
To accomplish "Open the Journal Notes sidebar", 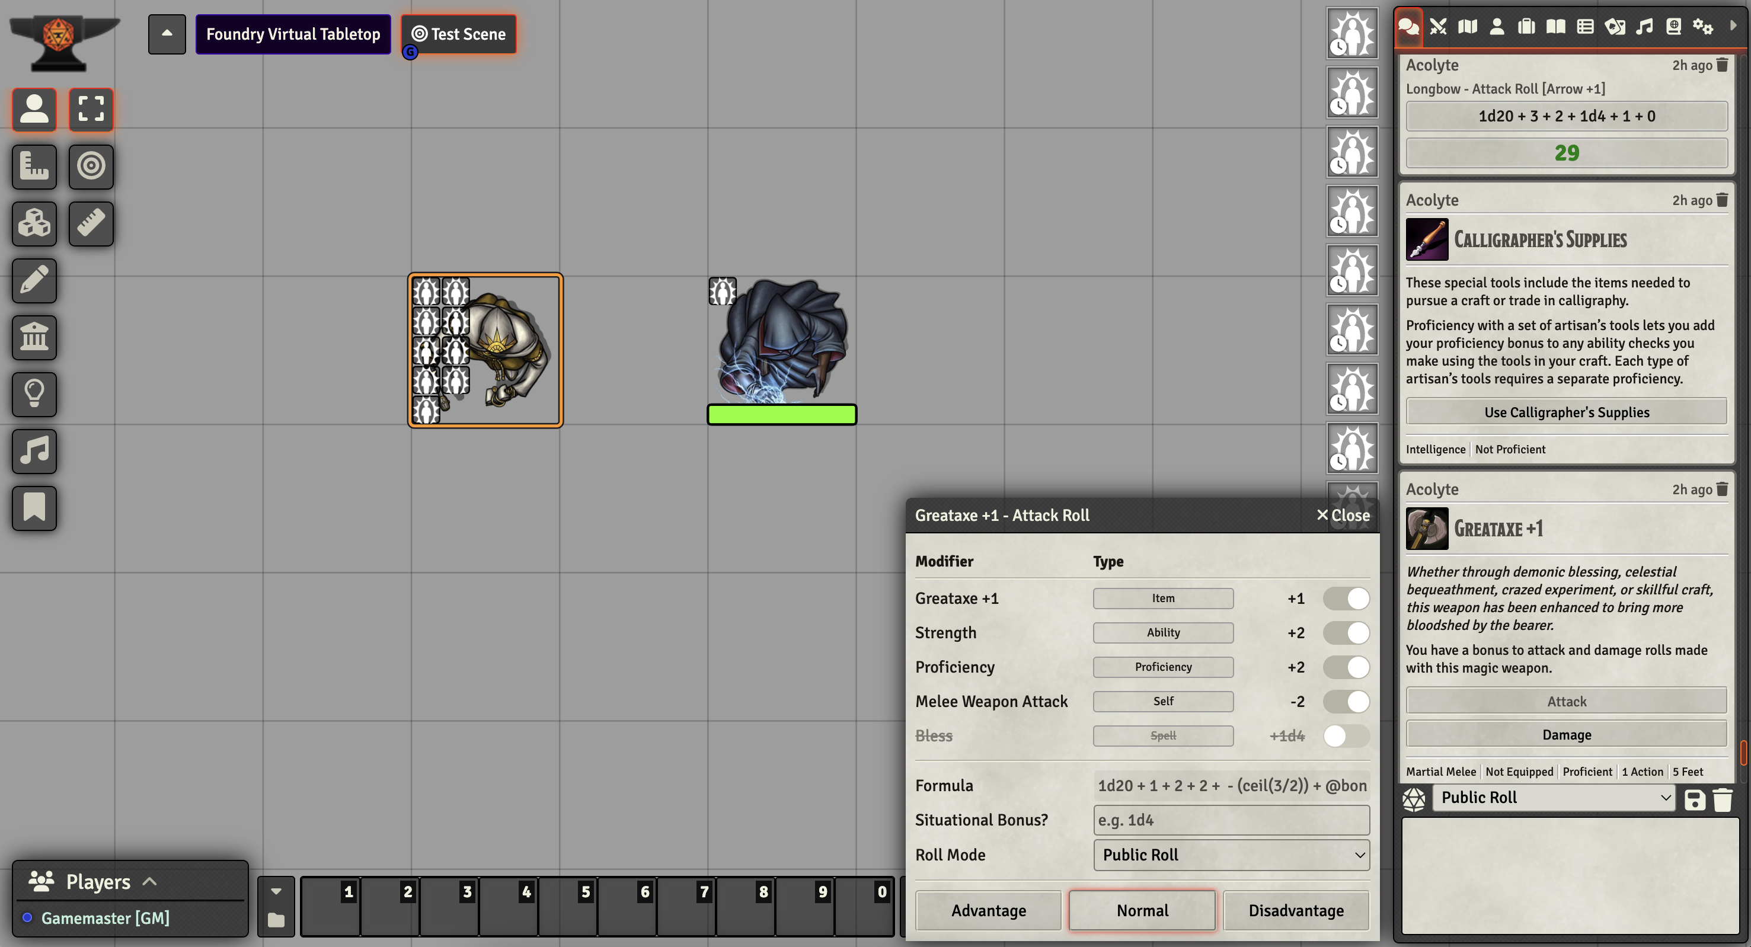I will [1556, 27].
